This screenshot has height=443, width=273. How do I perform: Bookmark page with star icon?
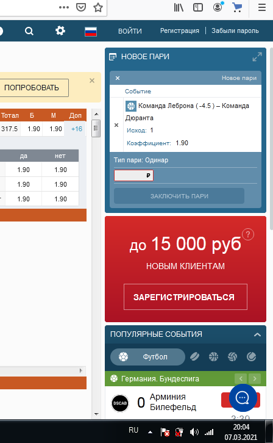tap(98, 7)
